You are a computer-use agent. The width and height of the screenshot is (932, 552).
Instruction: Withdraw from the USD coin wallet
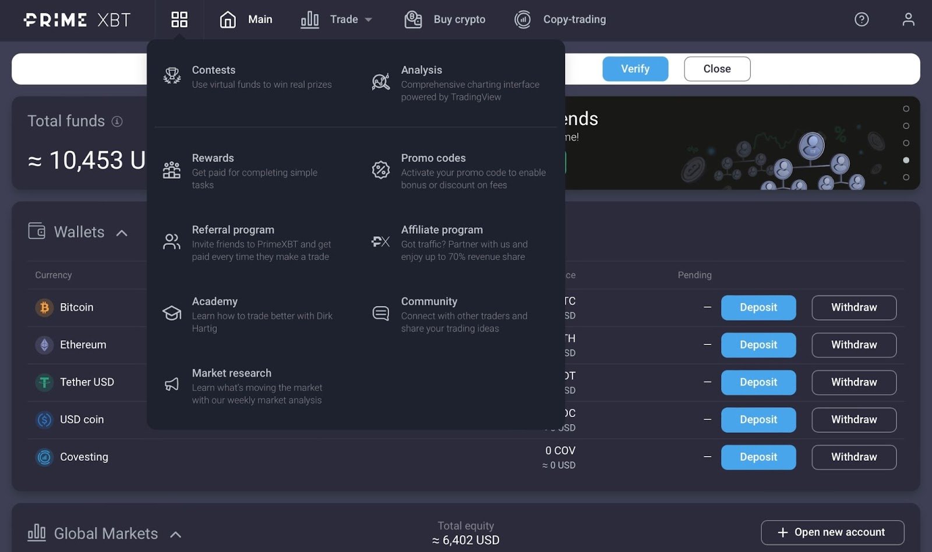(x=854, y=420)
